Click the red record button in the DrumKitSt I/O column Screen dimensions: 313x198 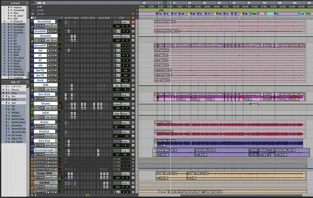tap(133, 22)
